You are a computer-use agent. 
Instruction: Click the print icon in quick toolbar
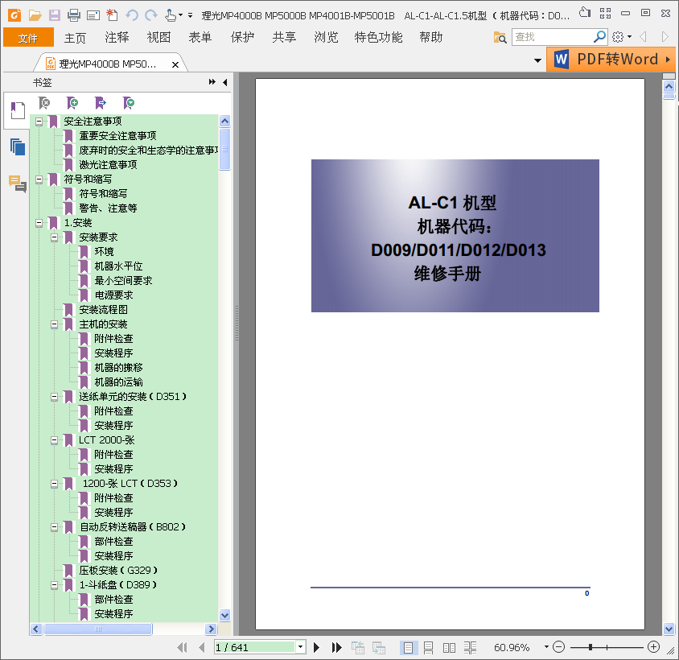click(74, 15)
